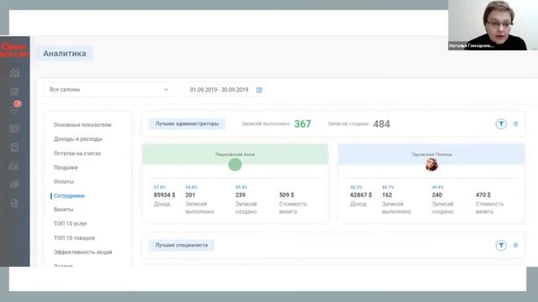Screen dimensions: 538x302
Task: Click photo avatar of Таровская Полина
Action: (431, 164)
